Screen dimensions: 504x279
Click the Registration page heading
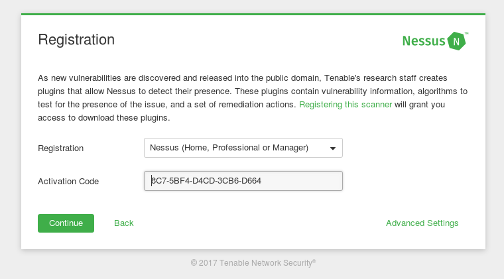click(x=76, y=40)
